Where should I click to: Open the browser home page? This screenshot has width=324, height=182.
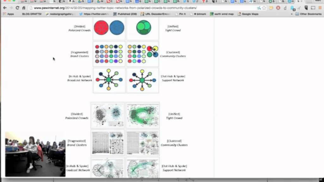point(23,8)
